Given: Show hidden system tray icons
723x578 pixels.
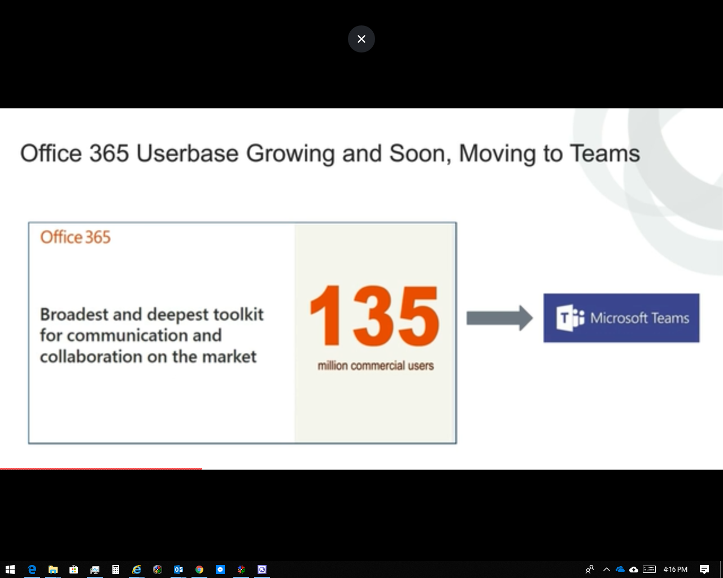Looking at the screenshot, I should (x=606, y=570).
